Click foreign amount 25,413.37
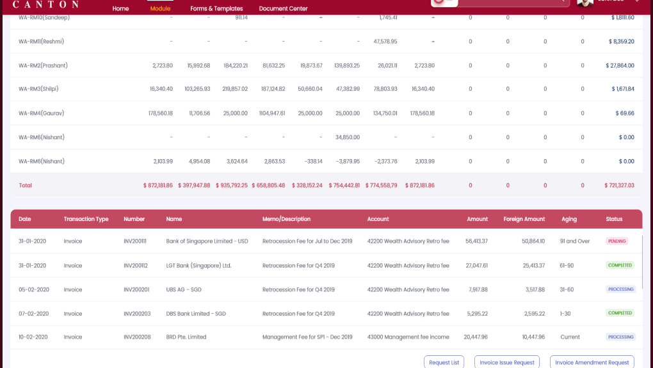Screen dimensions: 653x368 (534, 265)
